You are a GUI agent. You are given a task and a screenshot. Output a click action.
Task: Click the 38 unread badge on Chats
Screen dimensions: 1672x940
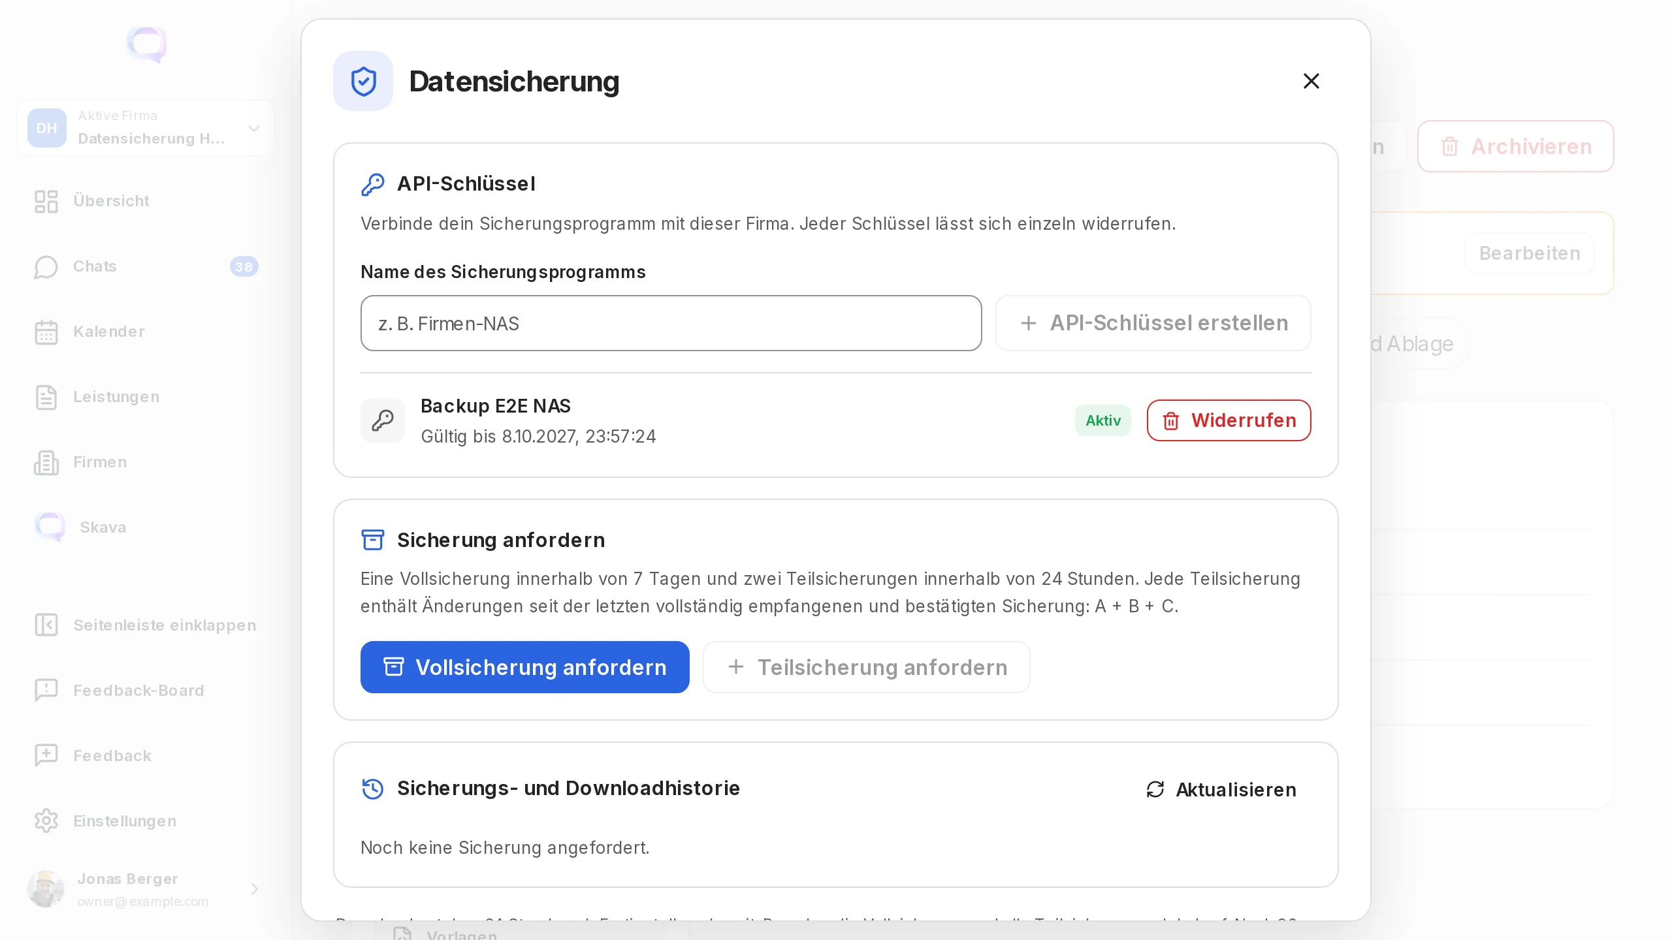[x=244, y=266]
